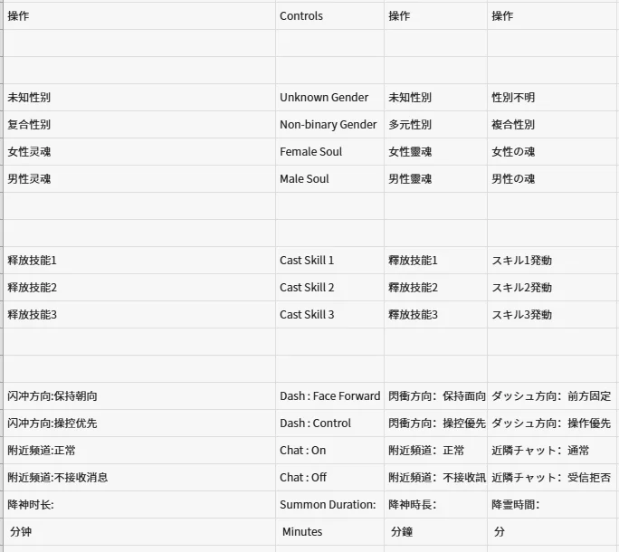
Task: Click the traditional Chinese cell '男性靈魂'
Action: point(435,179)
